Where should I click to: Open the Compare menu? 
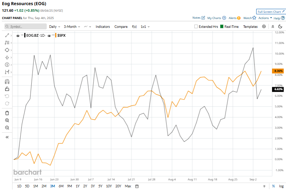(x=121, y=26)
